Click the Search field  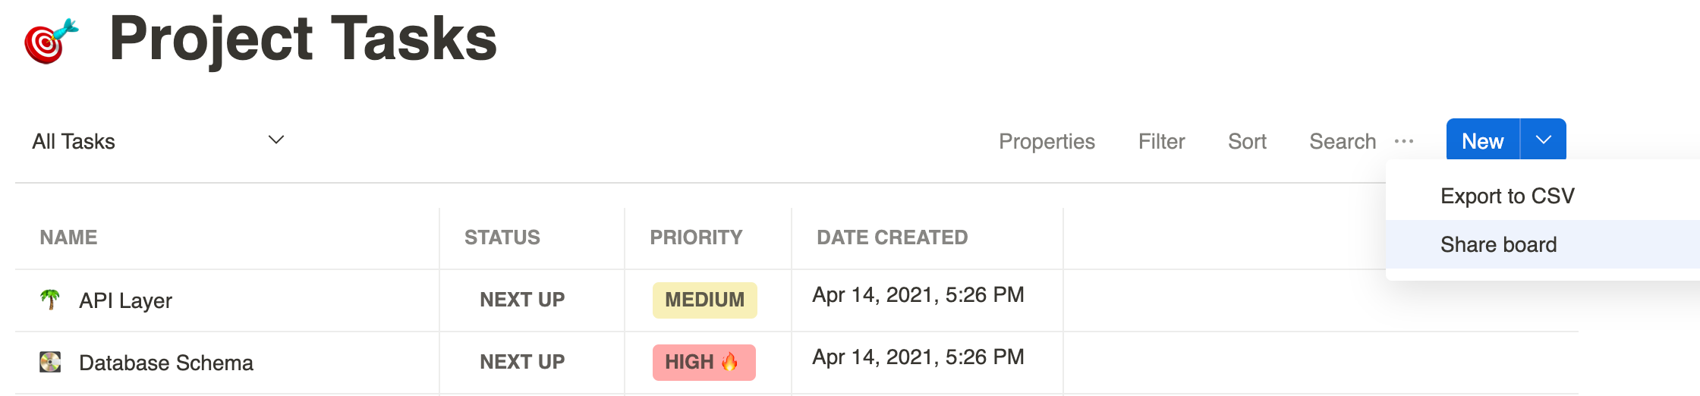[x=1342, y=141]
